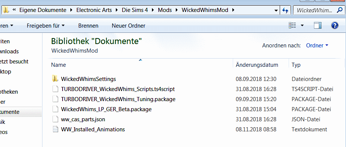This screenshot has width=346, height=147.
Task: Navigate to the Mods breadcrumb
Action: tap(165, 10)
